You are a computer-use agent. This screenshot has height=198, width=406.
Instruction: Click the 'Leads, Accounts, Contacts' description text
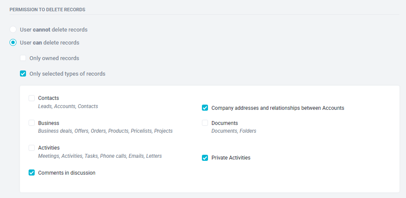coord(68,106)
